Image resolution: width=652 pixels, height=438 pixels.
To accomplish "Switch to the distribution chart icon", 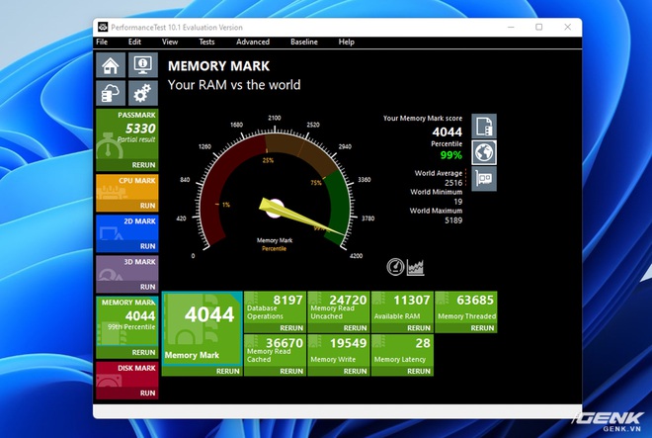I will (415, 267).
